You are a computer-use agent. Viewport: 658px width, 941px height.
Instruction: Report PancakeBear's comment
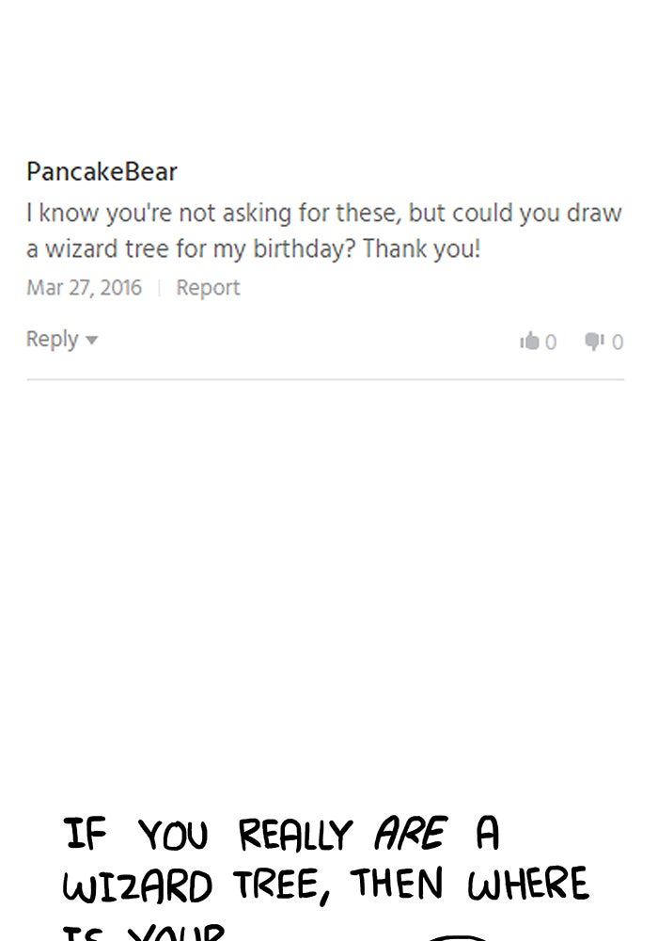[208, 288]
